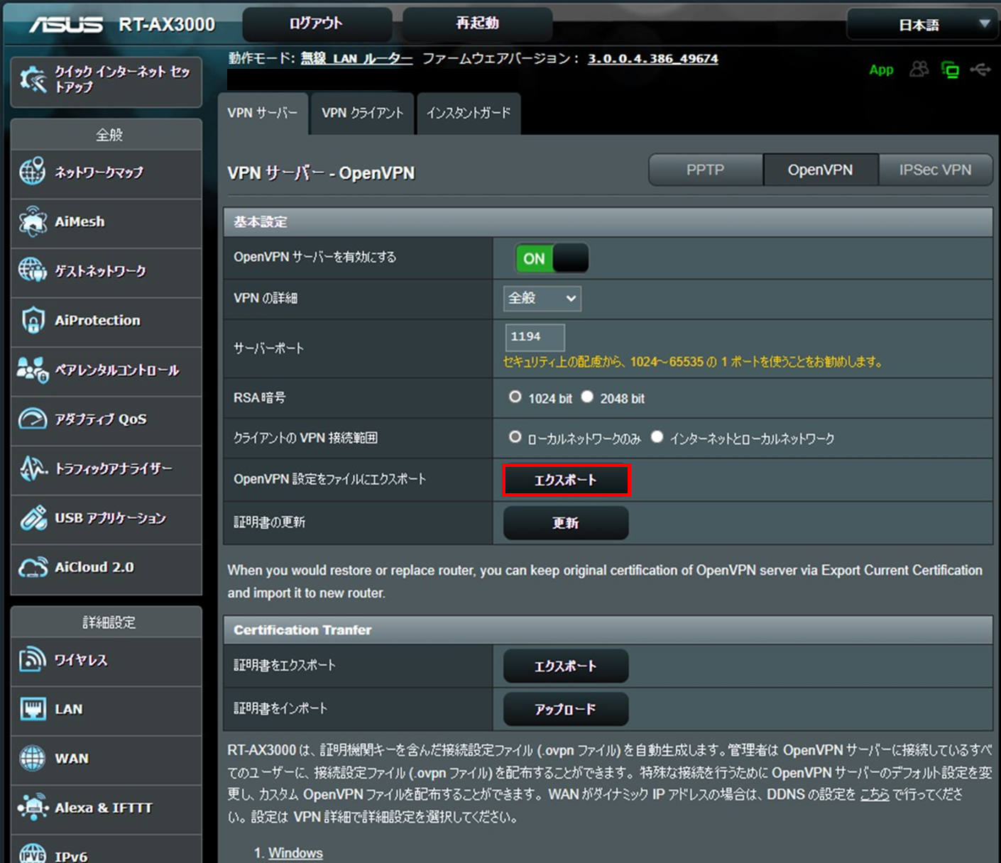The height and width of the screenshot is (863, 1001).
Task: Click the Guest Network globe icon
Action: click(x=33, y=270)
